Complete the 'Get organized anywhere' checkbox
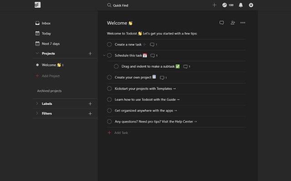The image size is (291, 181). [x=109, y=111]
